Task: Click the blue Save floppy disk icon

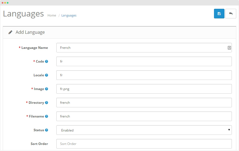Action: pyautogui.click(x=219, y=14)
